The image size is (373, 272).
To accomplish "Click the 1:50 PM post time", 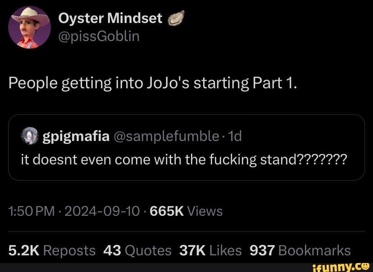I will (32, 211).
